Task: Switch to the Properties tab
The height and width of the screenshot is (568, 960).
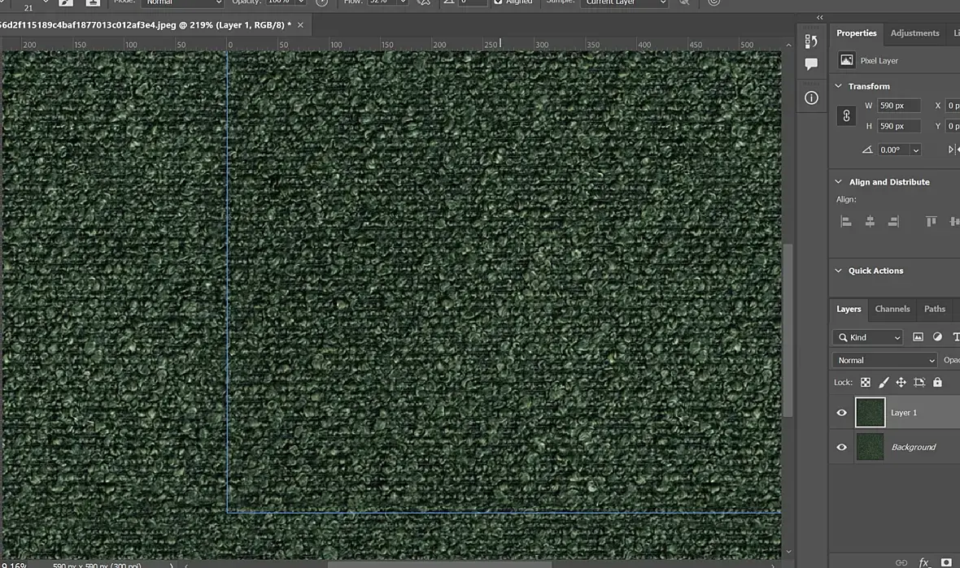Action: tap(857, 33)
